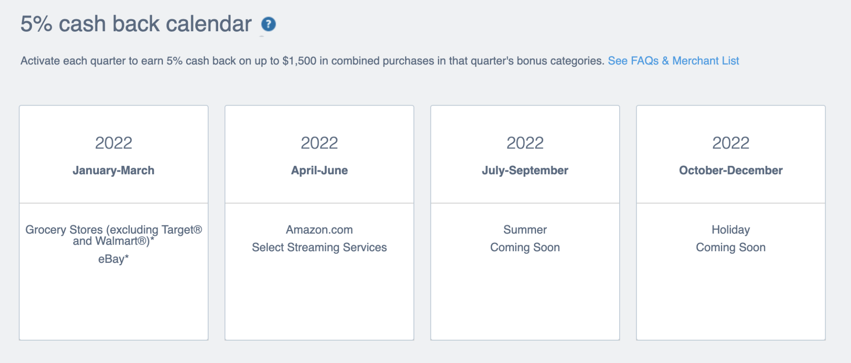851x363 pixels.
Task: Click the Amazon.com category entry
Action: [x=319, y=230]
